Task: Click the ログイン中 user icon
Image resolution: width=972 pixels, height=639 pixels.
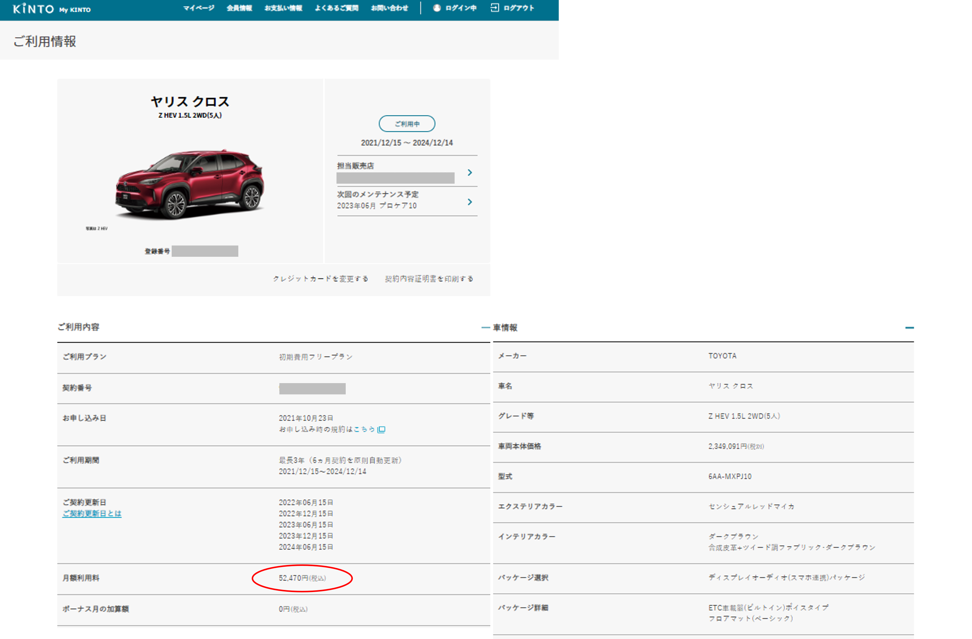Action: (436, 8)
